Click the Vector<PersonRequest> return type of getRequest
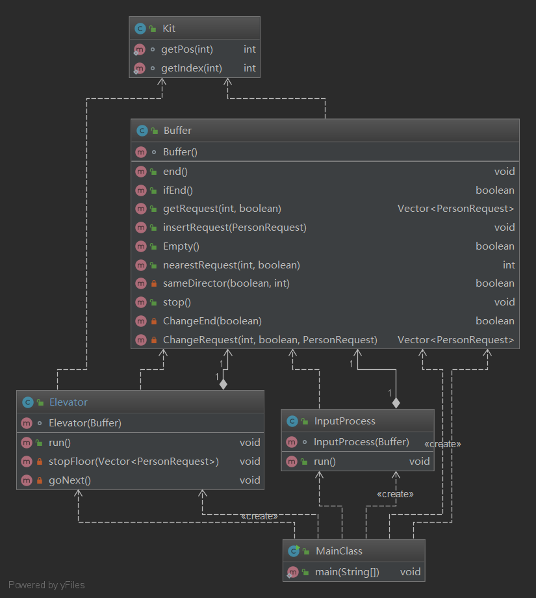Viewport: 536px width, 598px height. coord(456,209)
